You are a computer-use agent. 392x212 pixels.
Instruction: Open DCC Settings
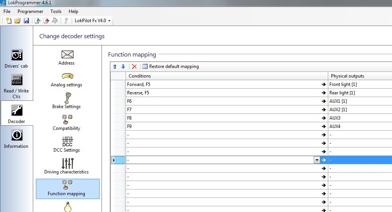pyautogui.click(x=66, y=144)
